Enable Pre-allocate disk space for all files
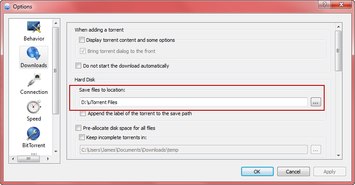Screen dimensions: 355x185 point(78,128)
